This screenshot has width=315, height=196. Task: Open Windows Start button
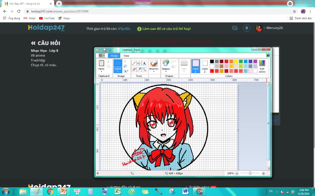[x=6, y=192]
